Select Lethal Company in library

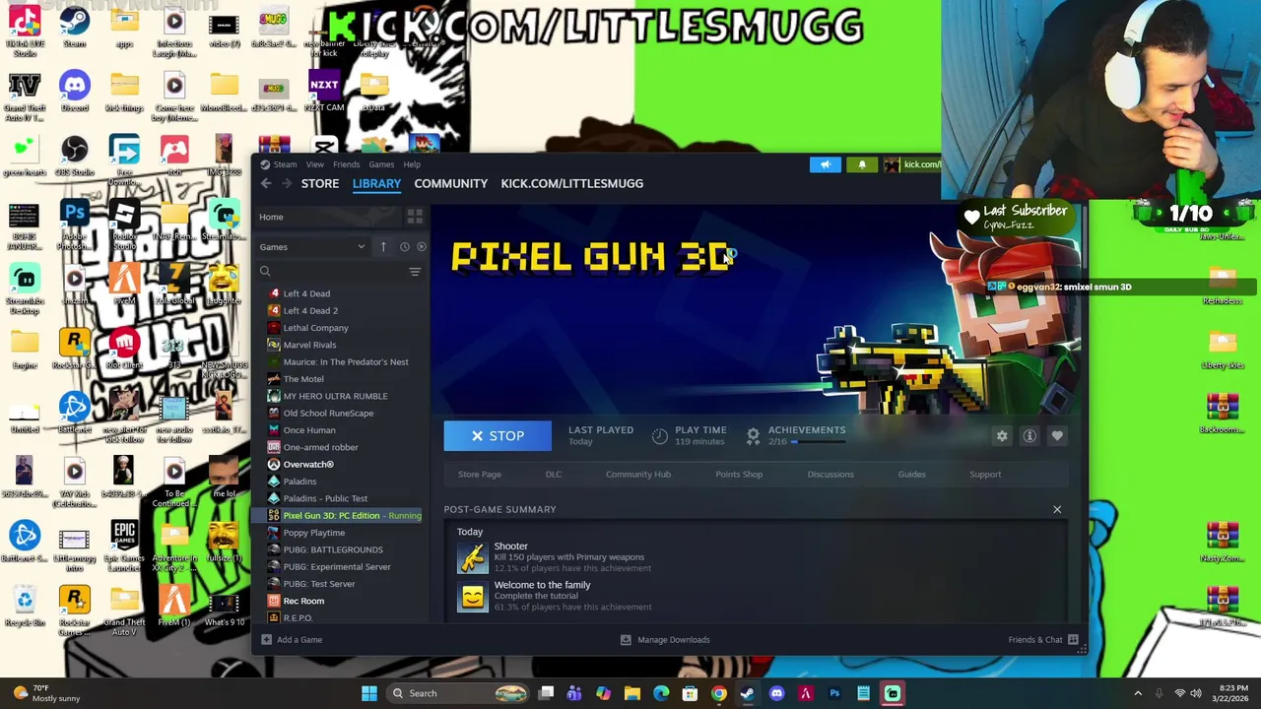(x=315, y=328)
